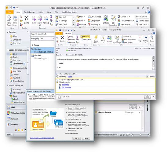Open Deleted Items folder
Screen dimensions: 168x153
coord(18,64)
